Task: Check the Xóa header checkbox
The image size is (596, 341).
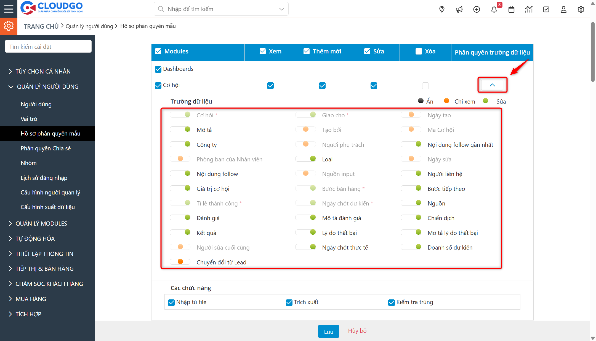Action: [419, 52]
